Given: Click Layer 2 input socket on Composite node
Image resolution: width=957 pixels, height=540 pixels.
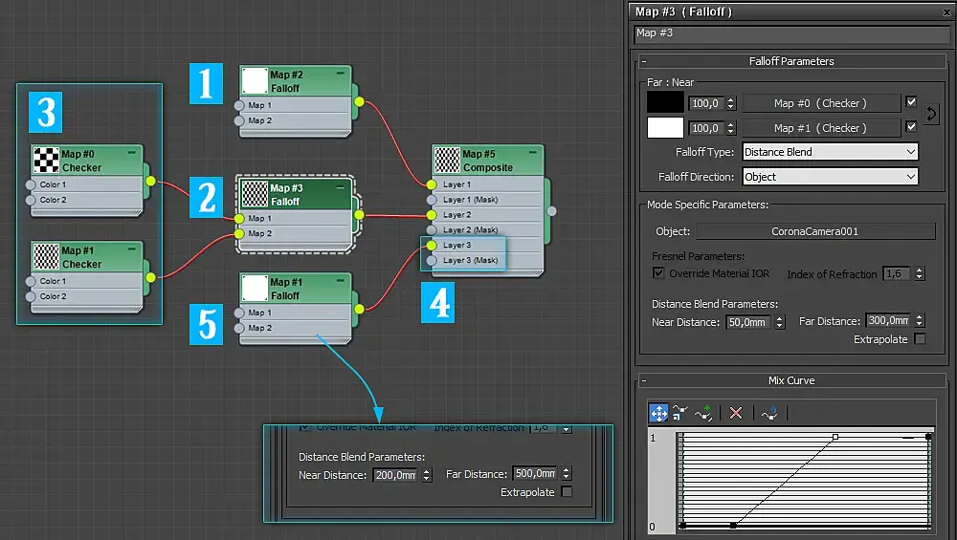Looking at the screenshot, I should click(432, 214).
